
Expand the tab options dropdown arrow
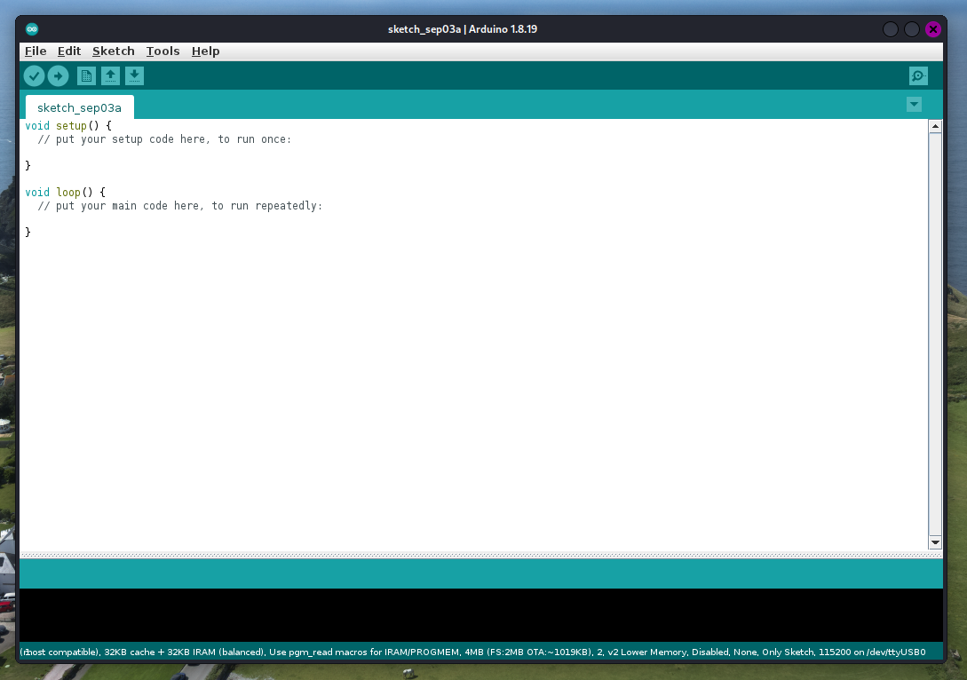point(914,105)
